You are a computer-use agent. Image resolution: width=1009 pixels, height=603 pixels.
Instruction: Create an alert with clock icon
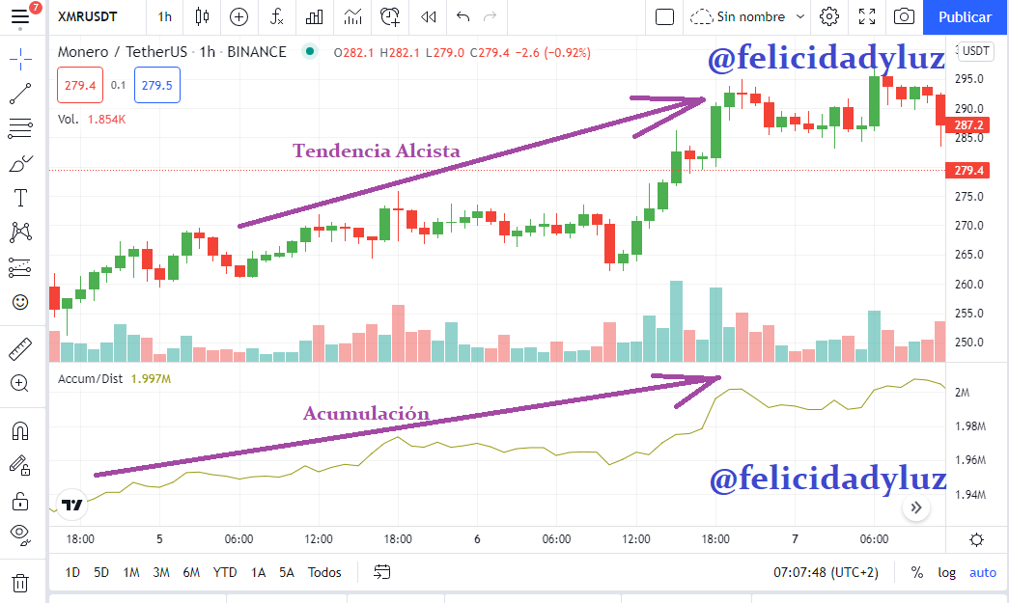[x=390, y=16]
